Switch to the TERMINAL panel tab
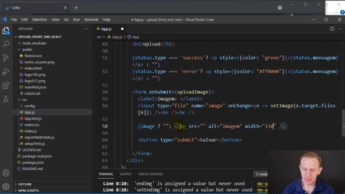Viewport: 345px width, 194px height. [x=106, y=174]
